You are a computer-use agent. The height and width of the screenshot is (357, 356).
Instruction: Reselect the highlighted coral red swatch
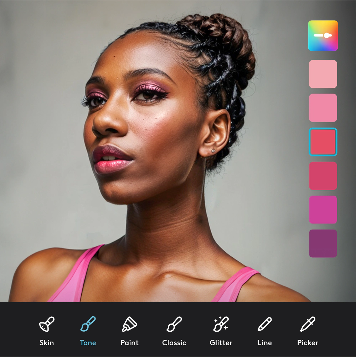[323, 141]
